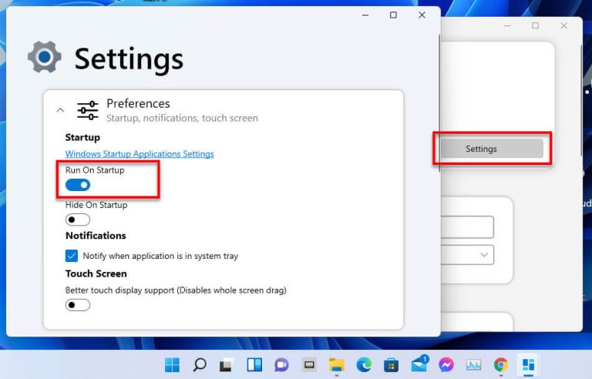Viewport: 592px width, 379px height.
Task: Maximize the Settings window
Action: [x=393, y=15]
